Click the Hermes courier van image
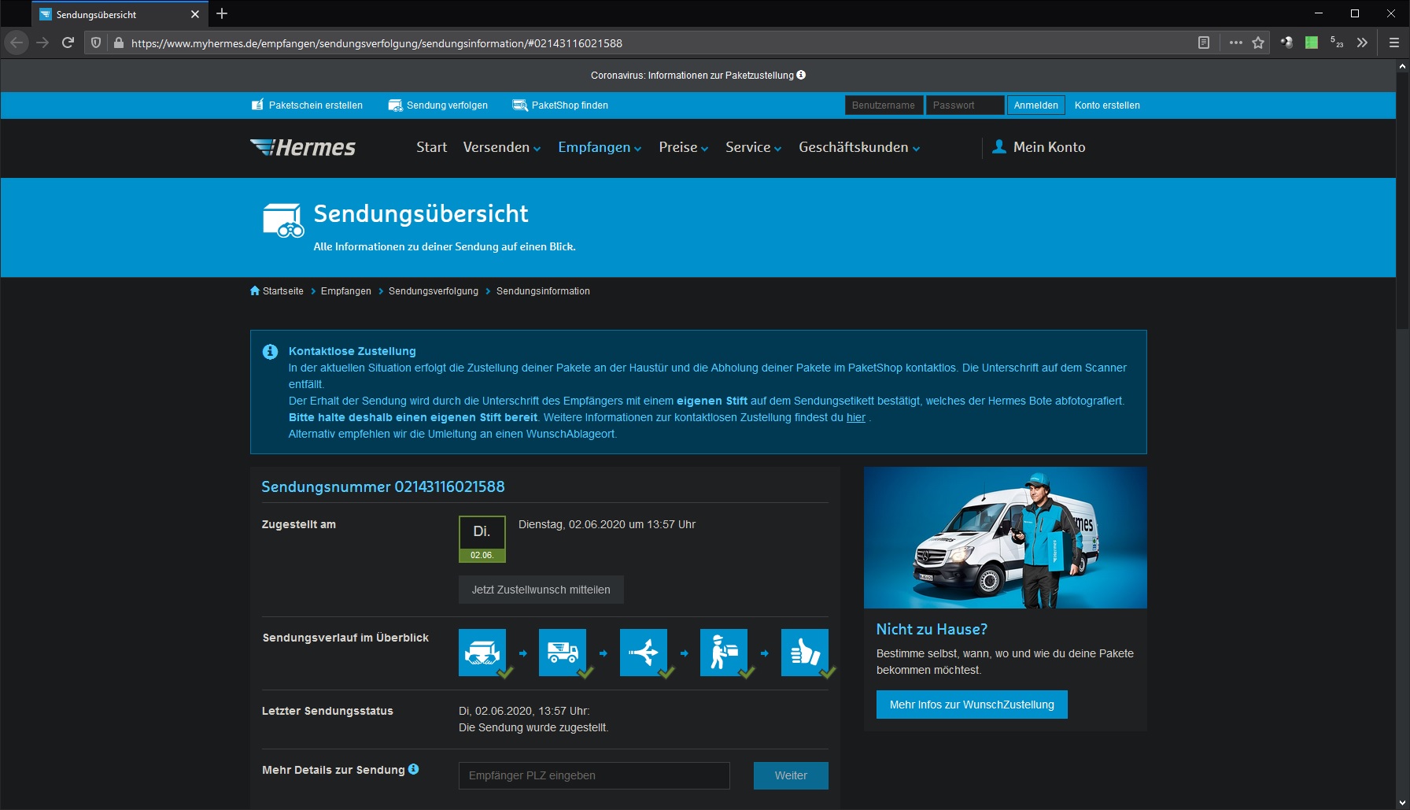The width and height of the screenshot is (1410, 810). click(1006, 538)
